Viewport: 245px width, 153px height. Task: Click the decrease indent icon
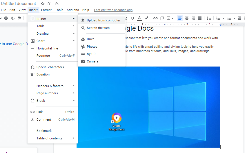coord(239,18)
